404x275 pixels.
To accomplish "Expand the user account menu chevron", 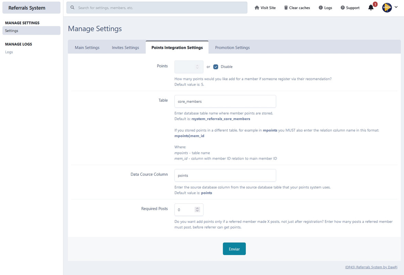I will click(x=396, y=7).
